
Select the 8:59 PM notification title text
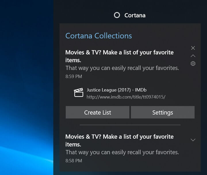[120, 56]
